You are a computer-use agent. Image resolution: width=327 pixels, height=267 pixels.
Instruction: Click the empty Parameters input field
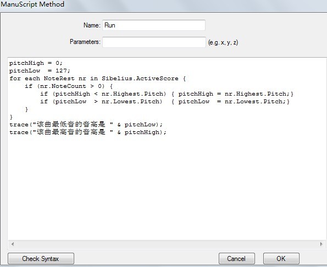coord(154,42)
